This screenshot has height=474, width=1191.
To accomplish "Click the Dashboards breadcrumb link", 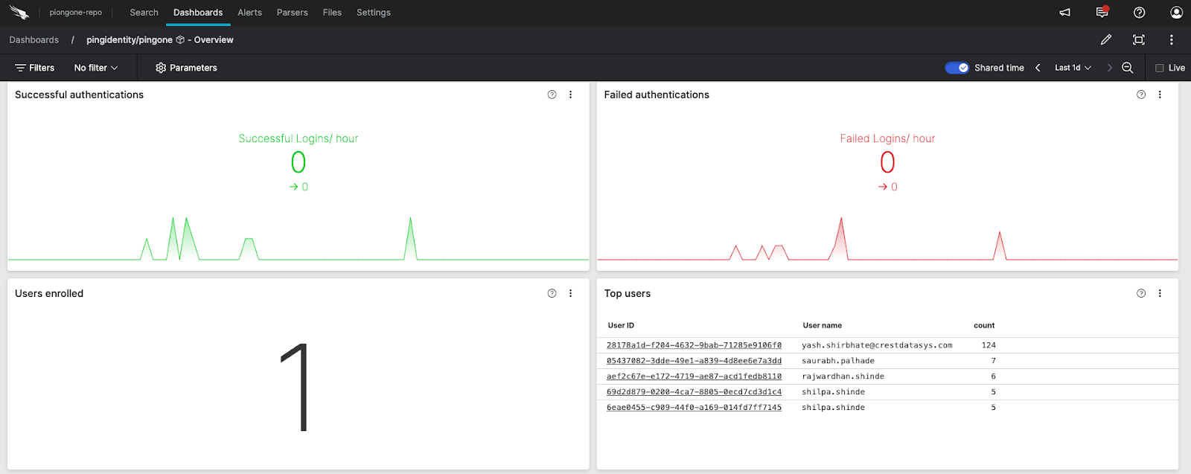I will point(34,40).
